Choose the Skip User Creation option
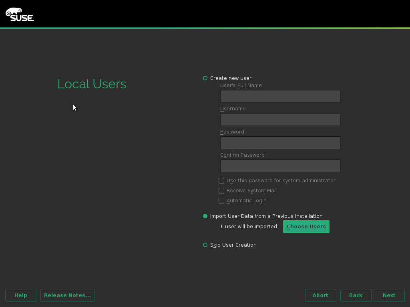Screen dimensions: 410x307 tap(205, 245)
